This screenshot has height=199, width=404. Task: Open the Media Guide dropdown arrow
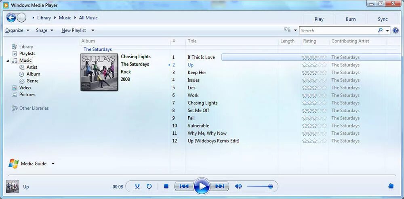pos(53,163)
